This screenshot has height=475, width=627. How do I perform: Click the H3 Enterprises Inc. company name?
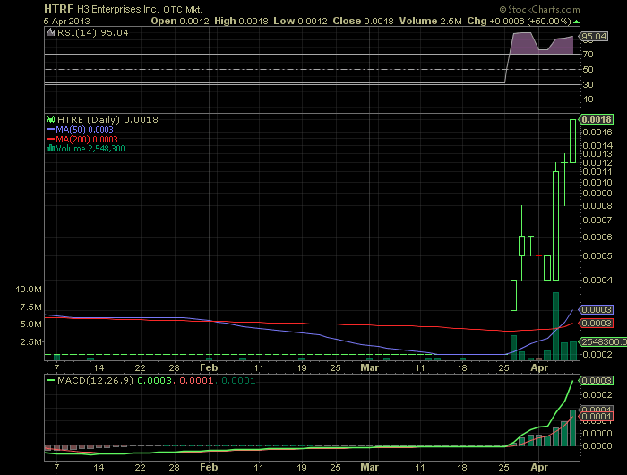(118, 9)
